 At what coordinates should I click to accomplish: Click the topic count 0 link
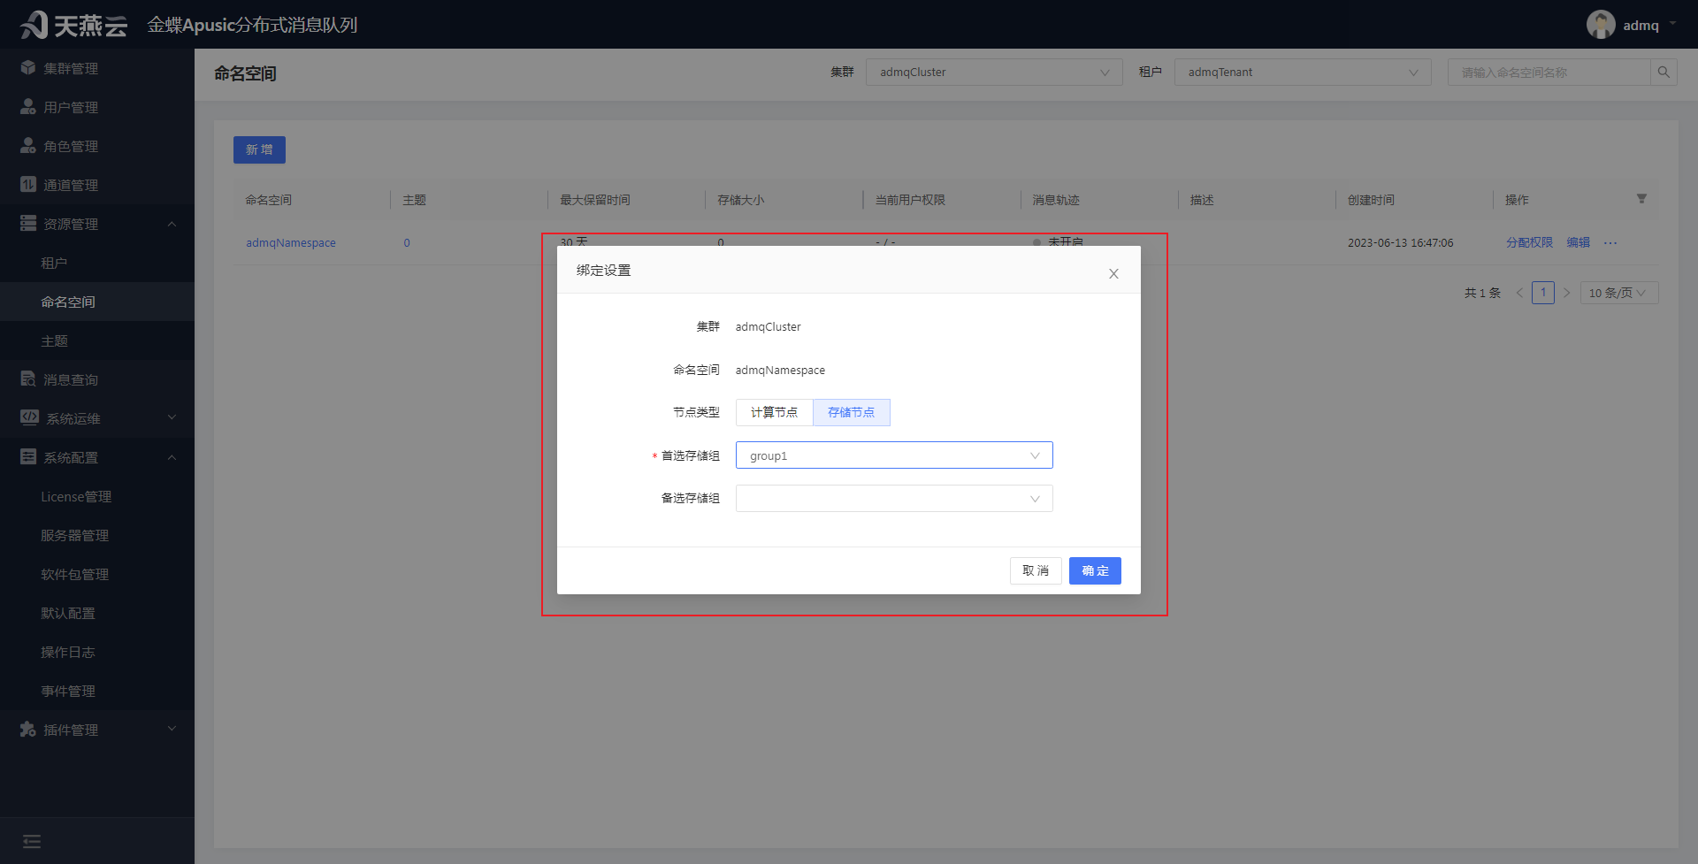point(407,243)
